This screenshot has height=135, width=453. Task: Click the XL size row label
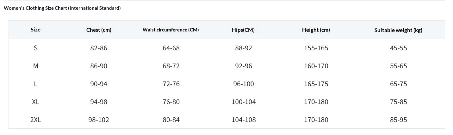[36, 102]
